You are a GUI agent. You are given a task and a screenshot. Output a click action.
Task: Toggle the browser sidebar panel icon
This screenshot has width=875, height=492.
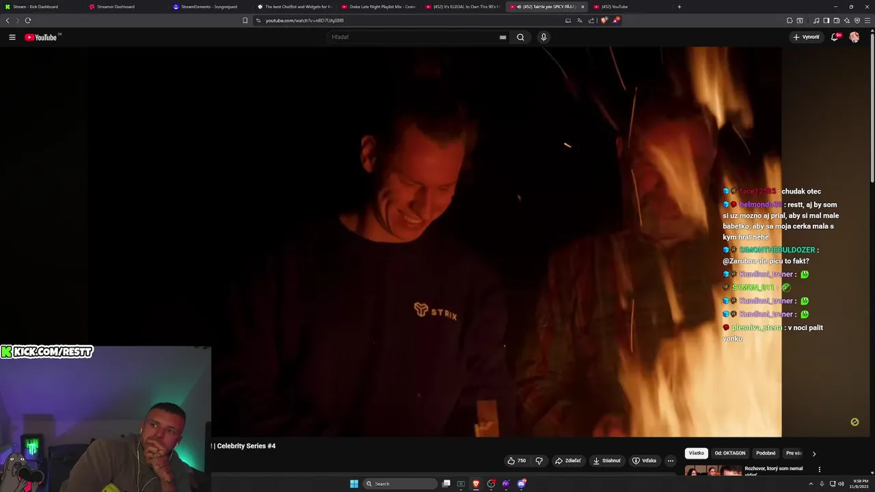point(826,20)
